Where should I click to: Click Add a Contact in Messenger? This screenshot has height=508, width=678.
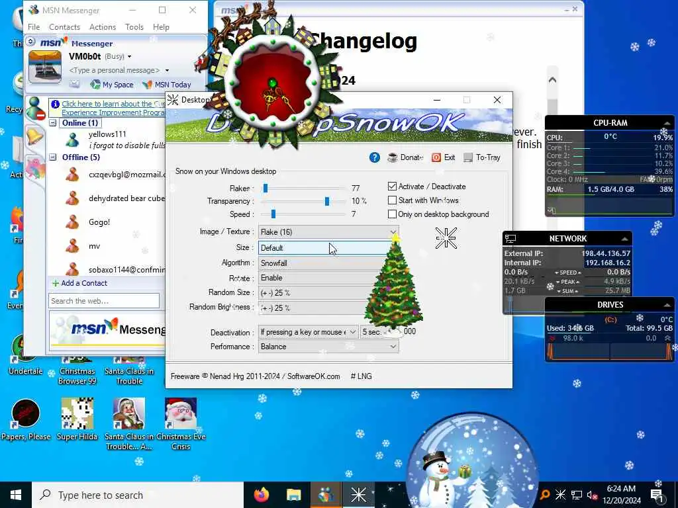[79, 283]
